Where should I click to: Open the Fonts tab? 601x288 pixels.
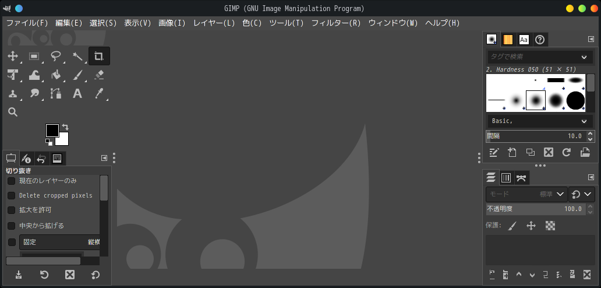tap(524, 40)
